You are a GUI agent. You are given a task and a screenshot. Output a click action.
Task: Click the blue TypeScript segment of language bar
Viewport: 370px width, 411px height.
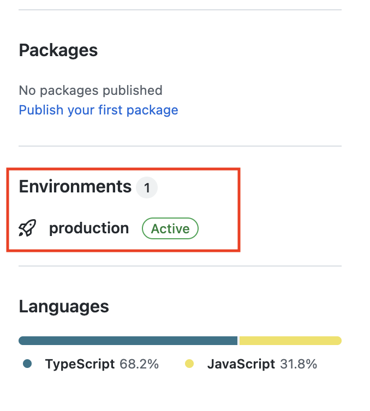pyautogui.click(x=128, y=341)
